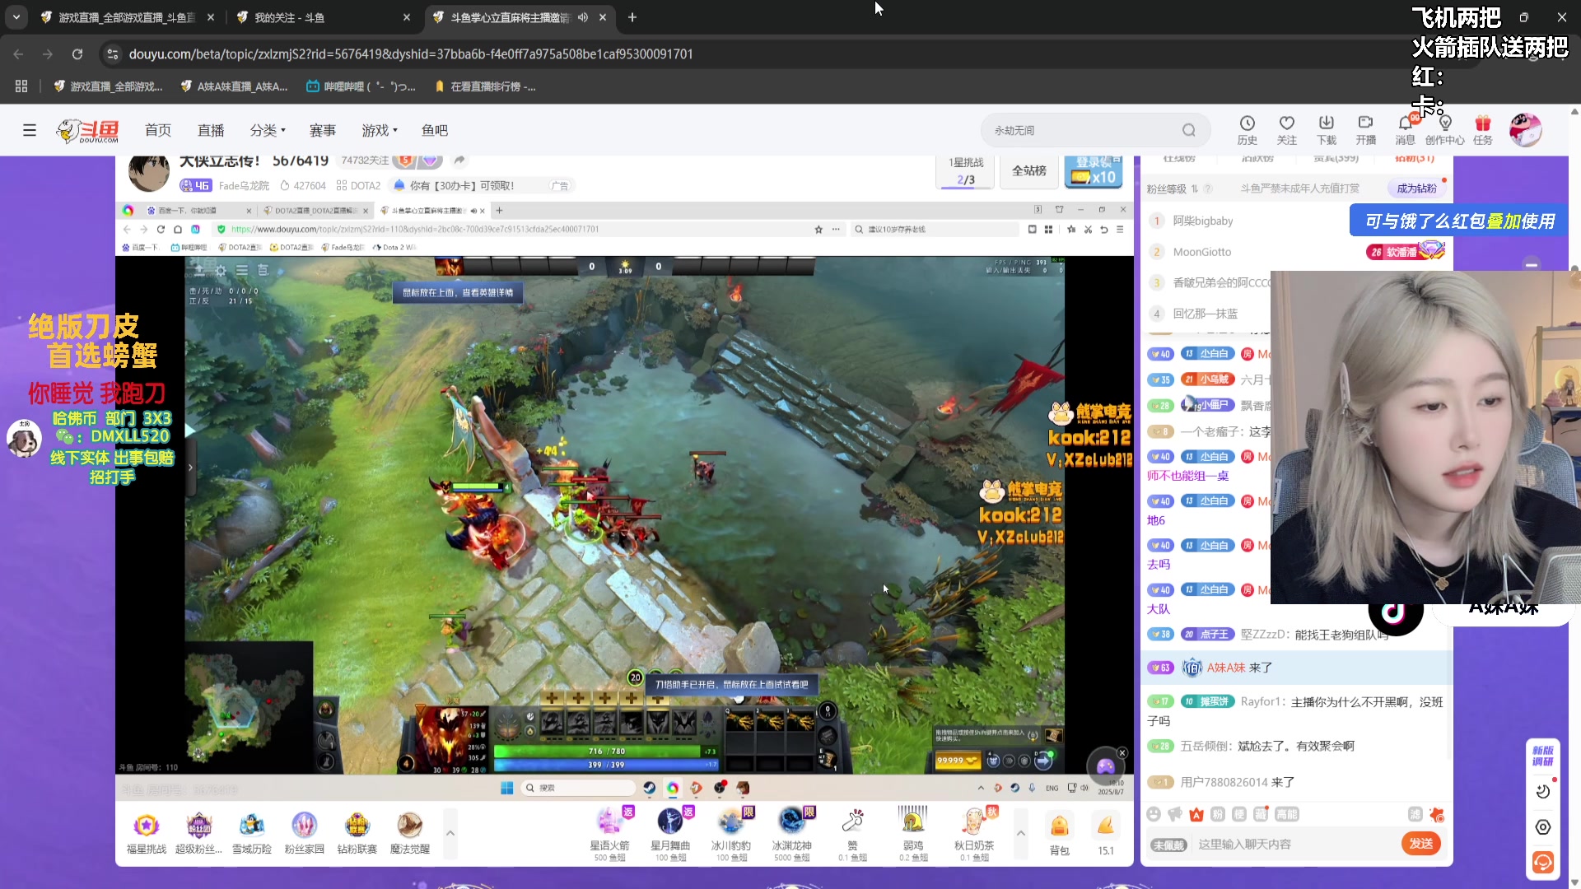Click the 粉 fan badge icon
This screenshot has width=1581, height=889.
pyautogui.click(x=1218, y=814)
